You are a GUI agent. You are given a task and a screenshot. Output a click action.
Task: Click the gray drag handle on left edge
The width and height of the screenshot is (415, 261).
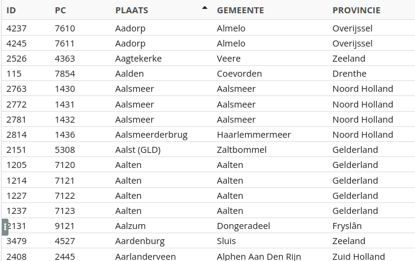(5, 227)
